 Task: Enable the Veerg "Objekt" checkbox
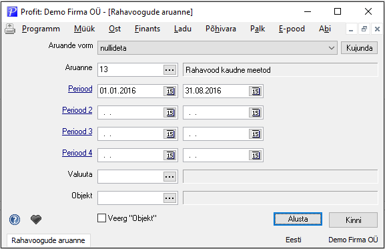(101, 218)
